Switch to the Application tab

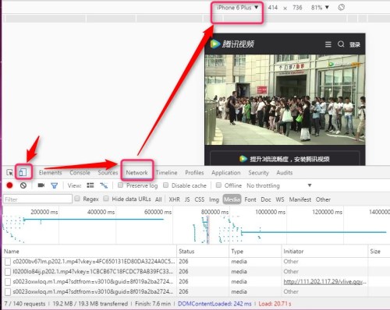tap(226, 173)
